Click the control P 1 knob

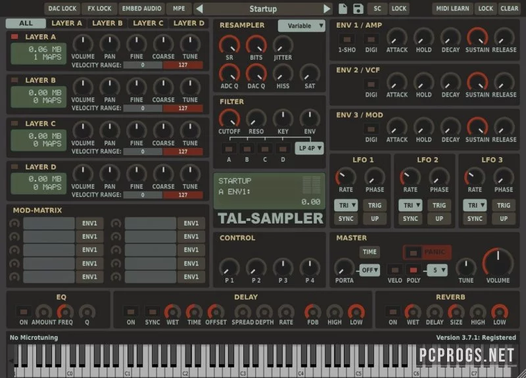(229, 268)
